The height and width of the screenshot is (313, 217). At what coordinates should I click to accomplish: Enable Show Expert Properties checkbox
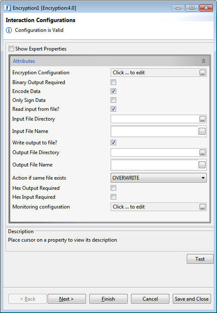click(11, 49)
